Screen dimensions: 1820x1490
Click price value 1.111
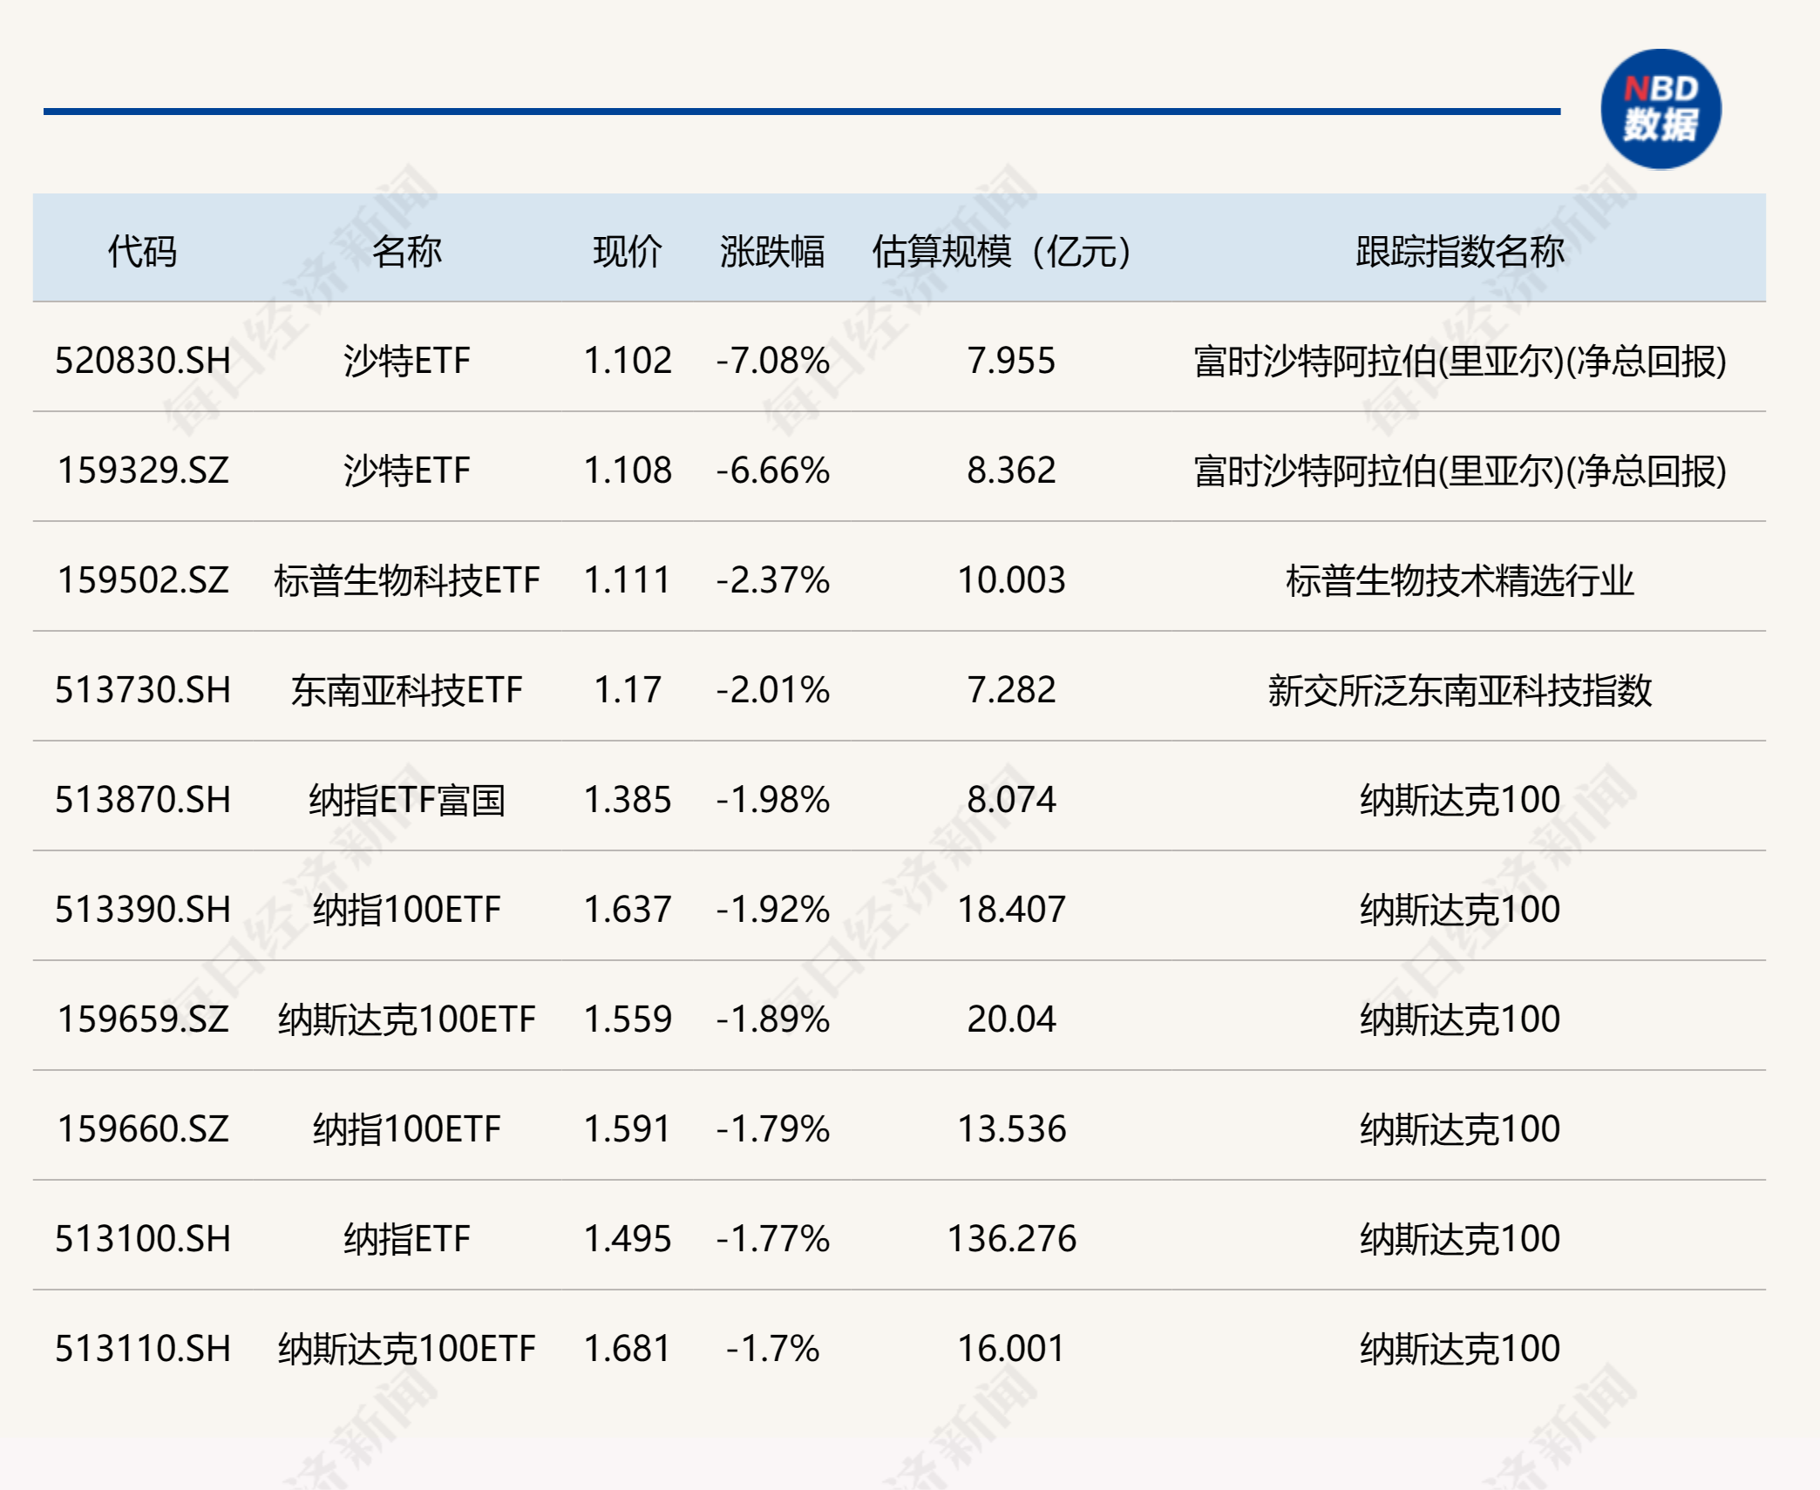(628, 580)
